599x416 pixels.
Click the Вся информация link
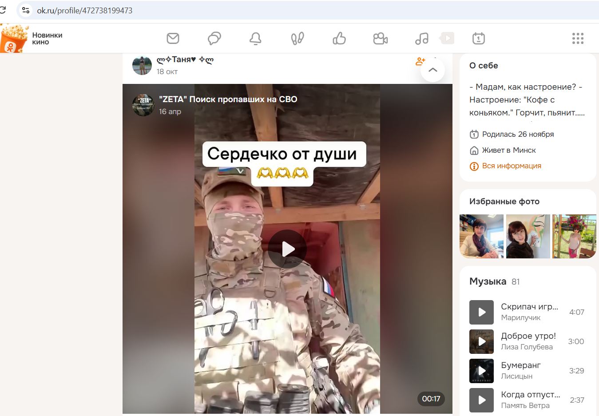pos(512,166)
